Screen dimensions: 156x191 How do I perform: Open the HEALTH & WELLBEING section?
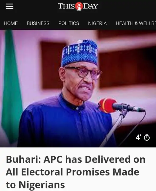136,23
